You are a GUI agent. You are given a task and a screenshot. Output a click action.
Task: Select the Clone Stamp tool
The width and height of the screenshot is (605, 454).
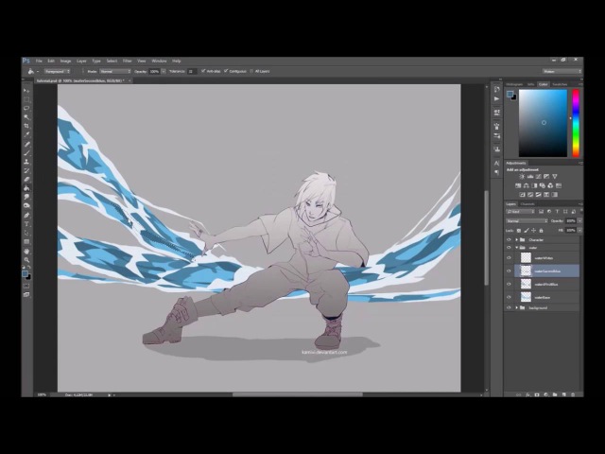[x=26, y=162]
